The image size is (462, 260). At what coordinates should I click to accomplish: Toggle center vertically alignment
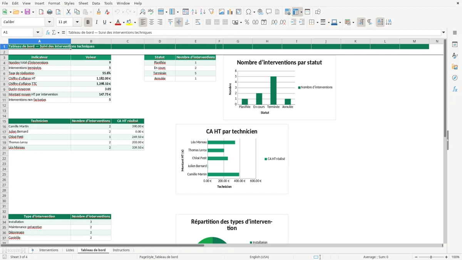(x=179, y=22)
